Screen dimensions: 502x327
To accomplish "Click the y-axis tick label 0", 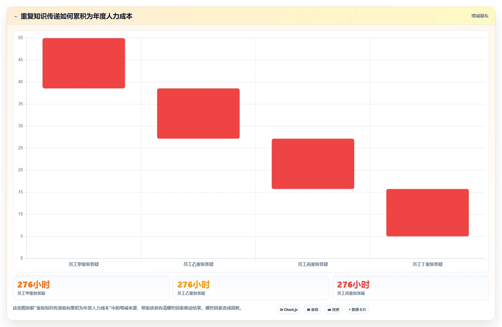I will [22, 258].
